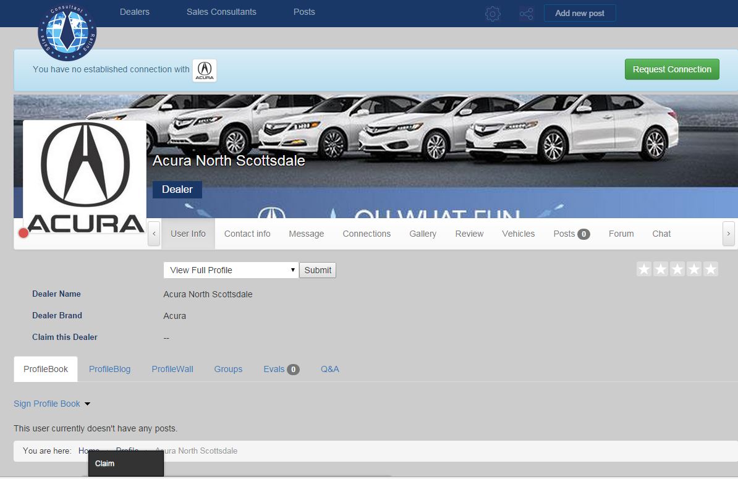Click the small Acura logo in connection banner
This screenshot has width=738, height=479.
click(205, 70)
